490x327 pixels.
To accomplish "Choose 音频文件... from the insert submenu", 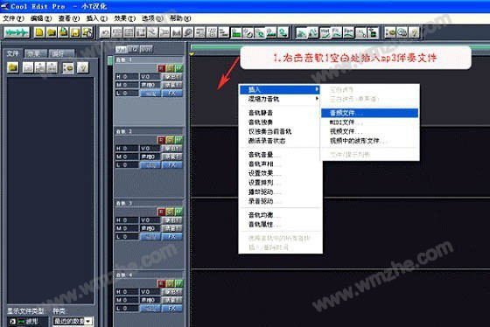I will [369, 113].
